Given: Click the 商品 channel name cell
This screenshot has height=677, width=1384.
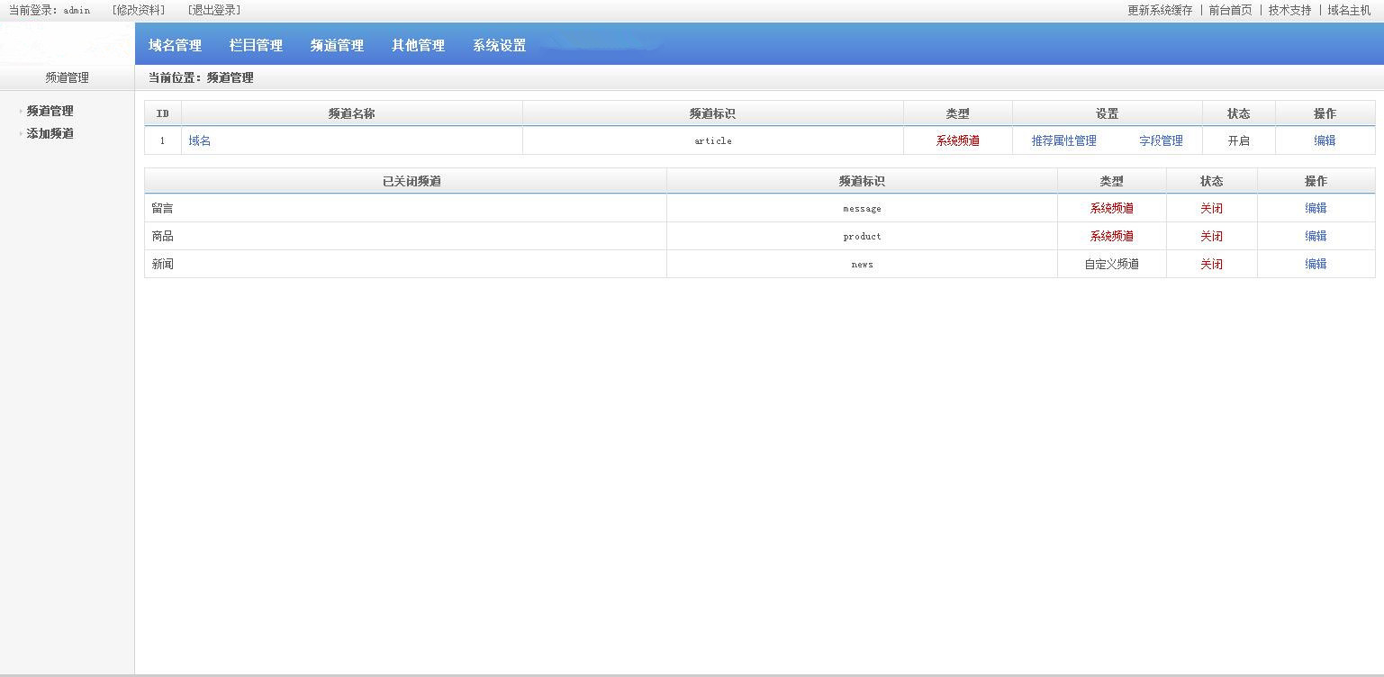Looking at the screenshot, I should [405, 236].
